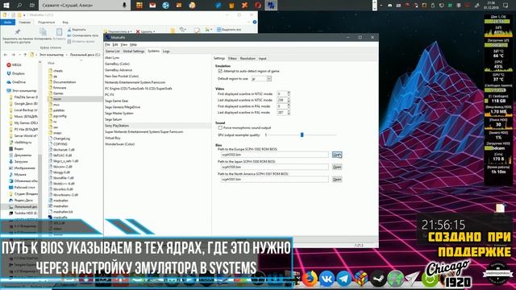Open the blue Help icon in Explorer
The height and width of the screenshot is (290, 516).
click(255, 22)
